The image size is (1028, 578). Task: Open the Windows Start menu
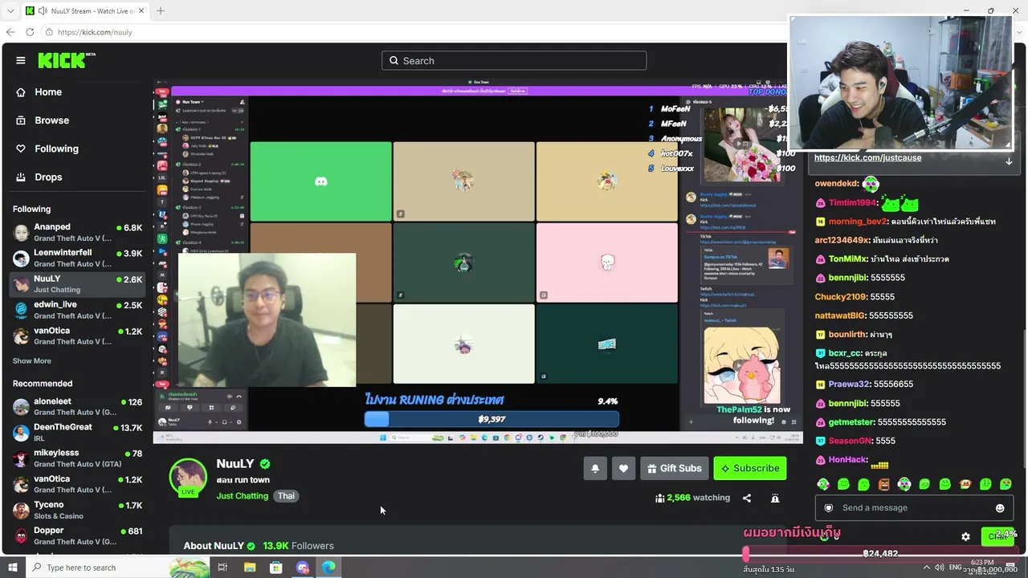(12, 568)
